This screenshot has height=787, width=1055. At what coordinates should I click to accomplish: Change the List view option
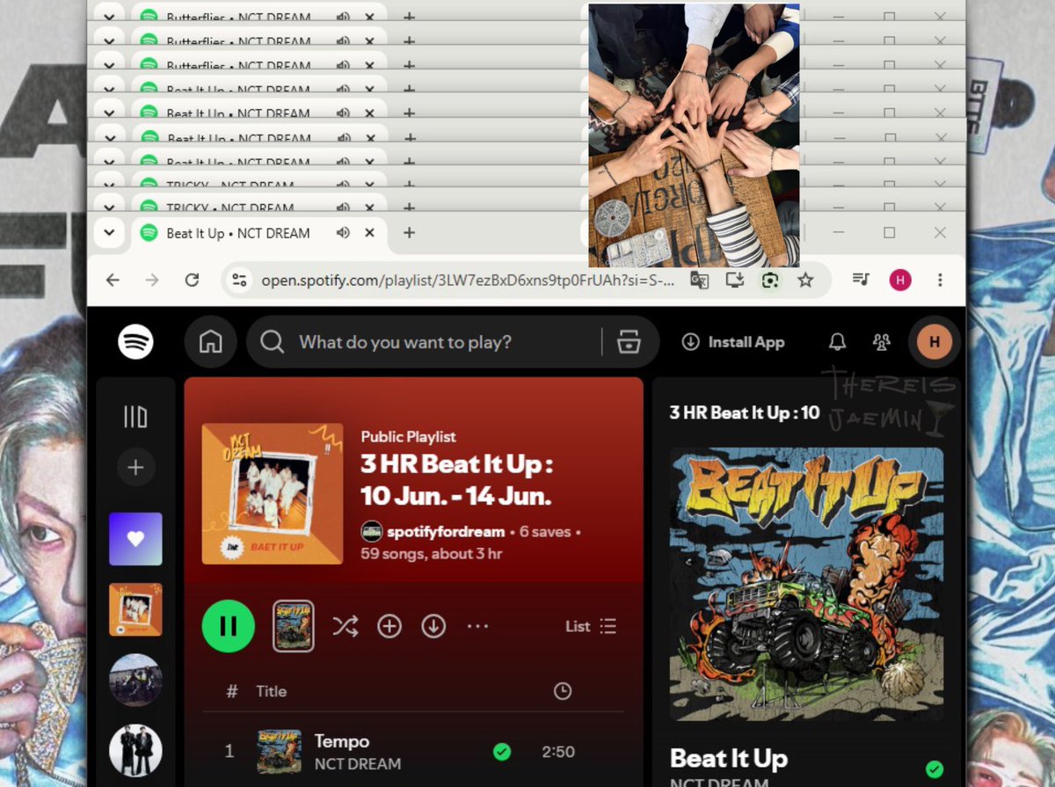(x=591, y=626)
